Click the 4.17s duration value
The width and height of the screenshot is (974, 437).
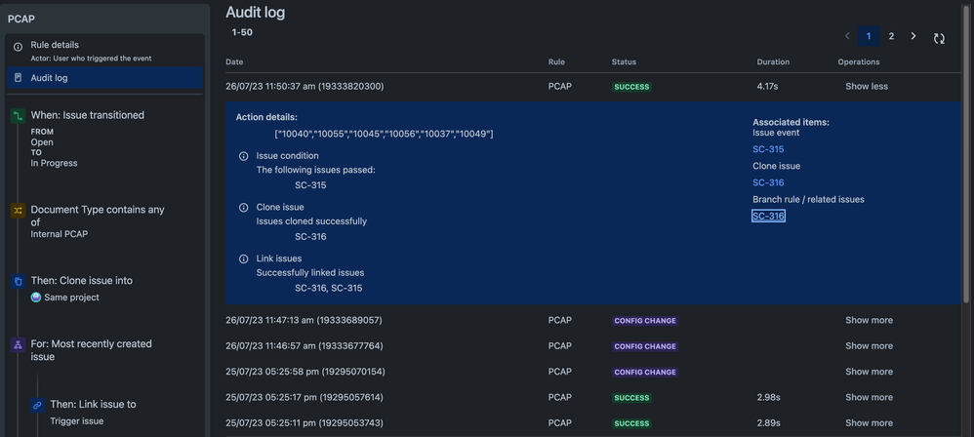coord(767,86)
